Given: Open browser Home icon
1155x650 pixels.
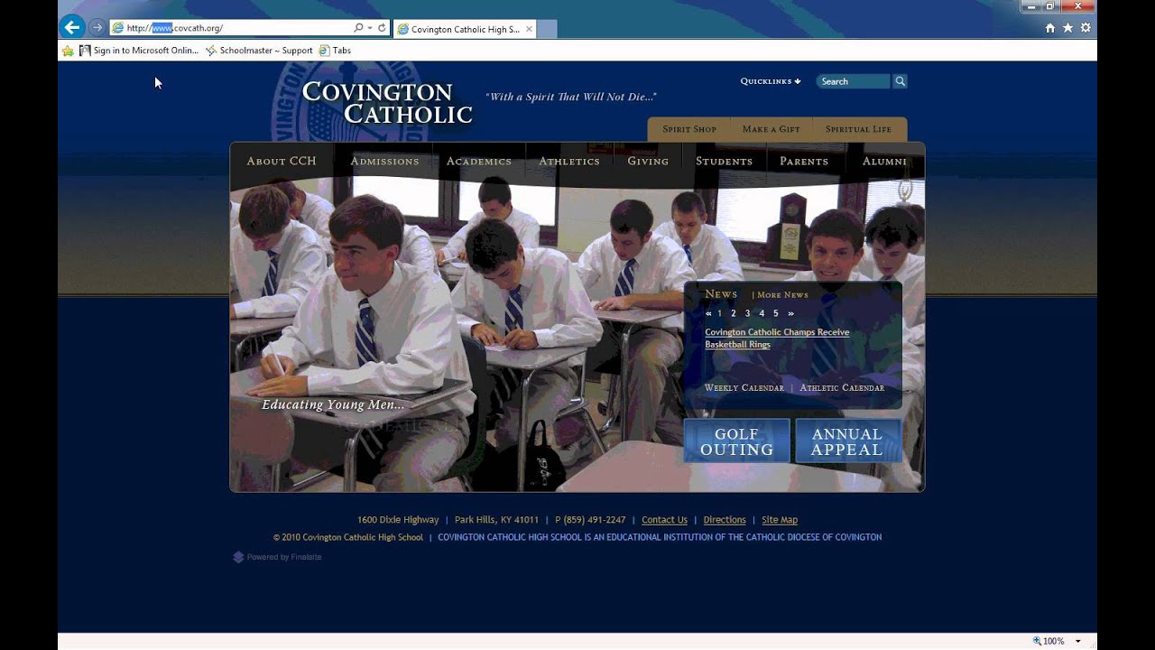Looking at the screenshot, I should point(1049,28).
